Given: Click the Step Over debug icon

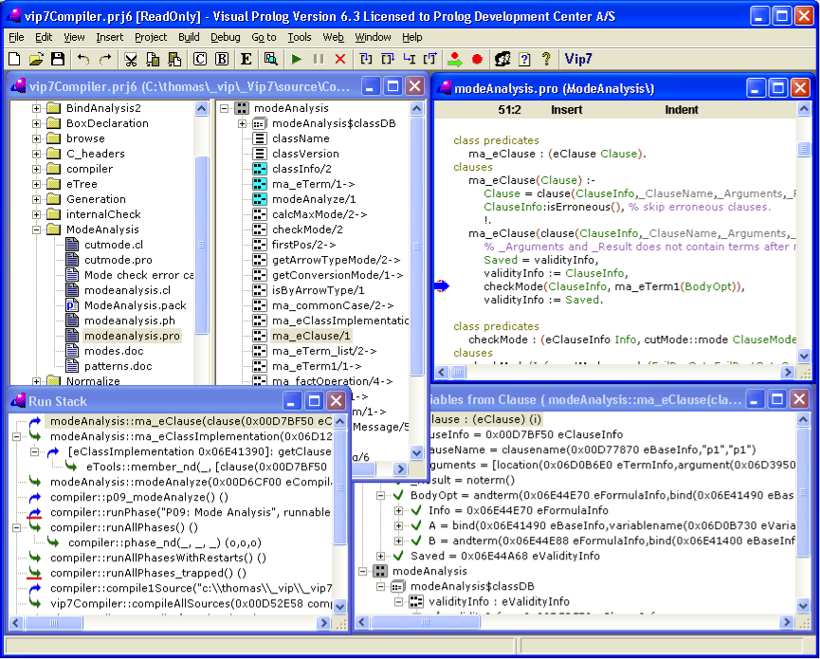Looking at the screenshot, I should pyautogui.click(x=388, y=59).
